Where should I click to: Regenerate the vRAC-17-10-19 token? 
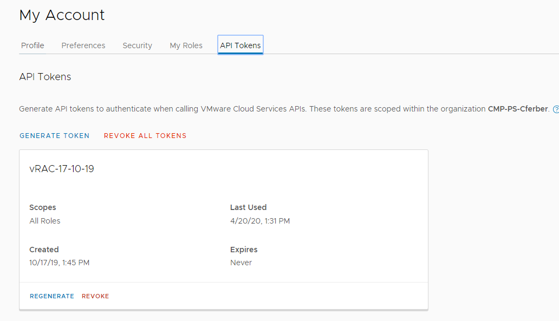[x=52, y=296]
